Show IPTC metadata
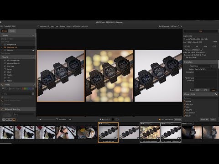Screen dimensions: 219x164 [x=205, y=90]
